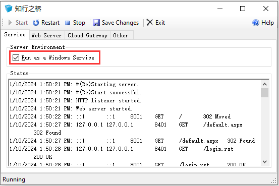
Task: Toggle Run as a Windows Service checkbox
Action: coord(16,57)
